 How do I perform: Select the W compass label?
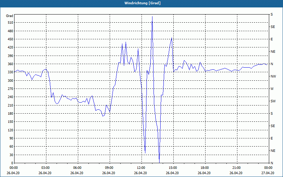pyautogui.click(x=272, y=89)
